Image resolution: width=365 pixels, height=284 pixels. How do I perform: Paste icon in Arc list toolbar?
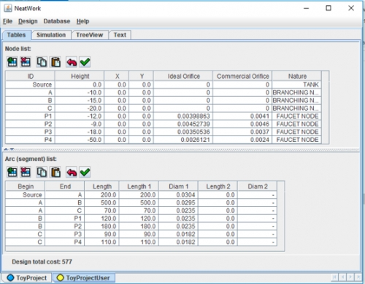tap(55, 173)
